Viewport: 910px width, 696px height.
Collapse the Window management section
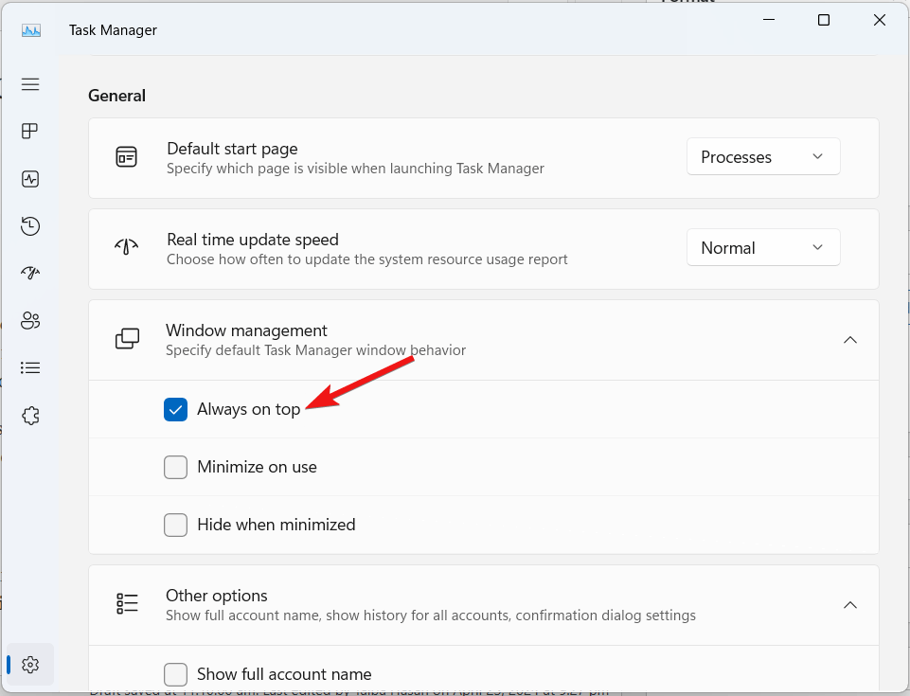point(849,340)
